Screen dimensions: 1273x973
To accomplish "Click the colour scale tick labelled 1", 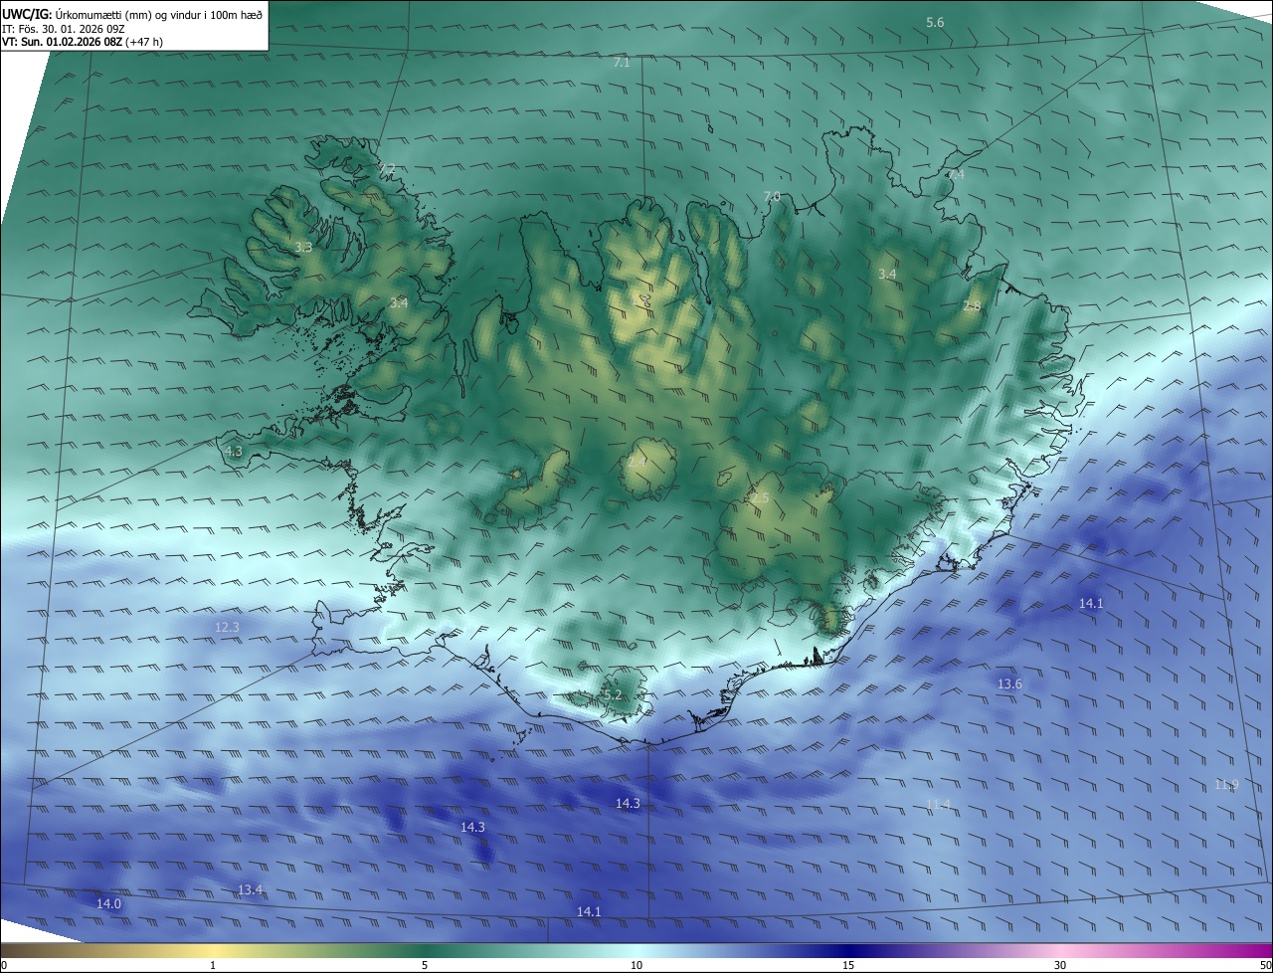I will pyautogui.click(x=213, y=965).
